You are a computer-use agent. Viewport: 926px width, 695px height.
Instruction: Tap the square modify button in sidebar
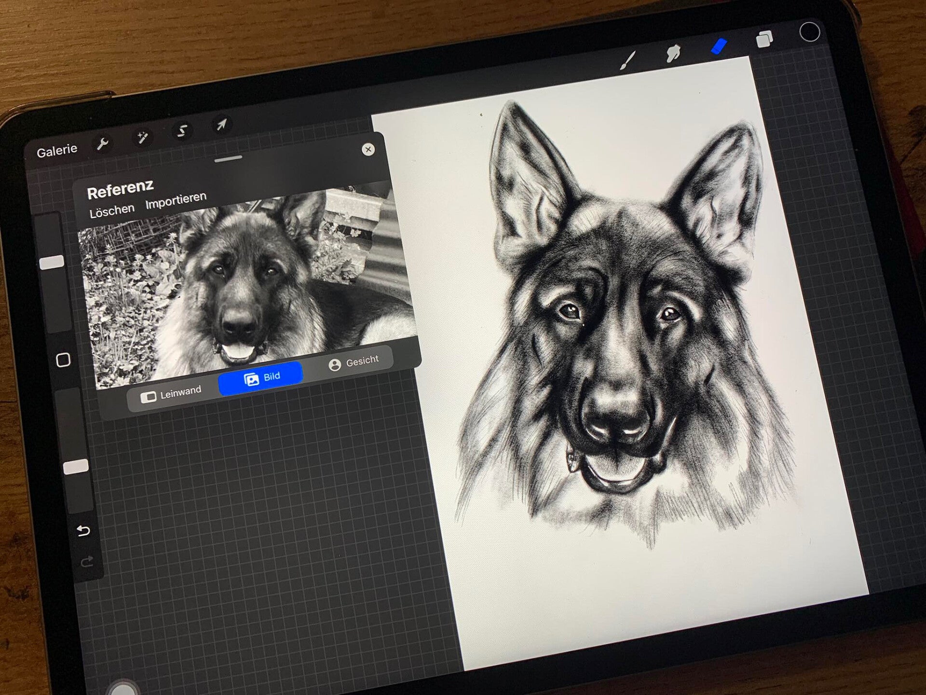tap(63, 360)
